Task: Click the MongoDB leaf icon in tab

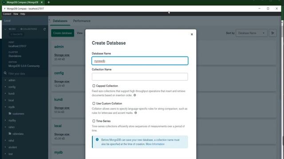Action: pos(4,2)
